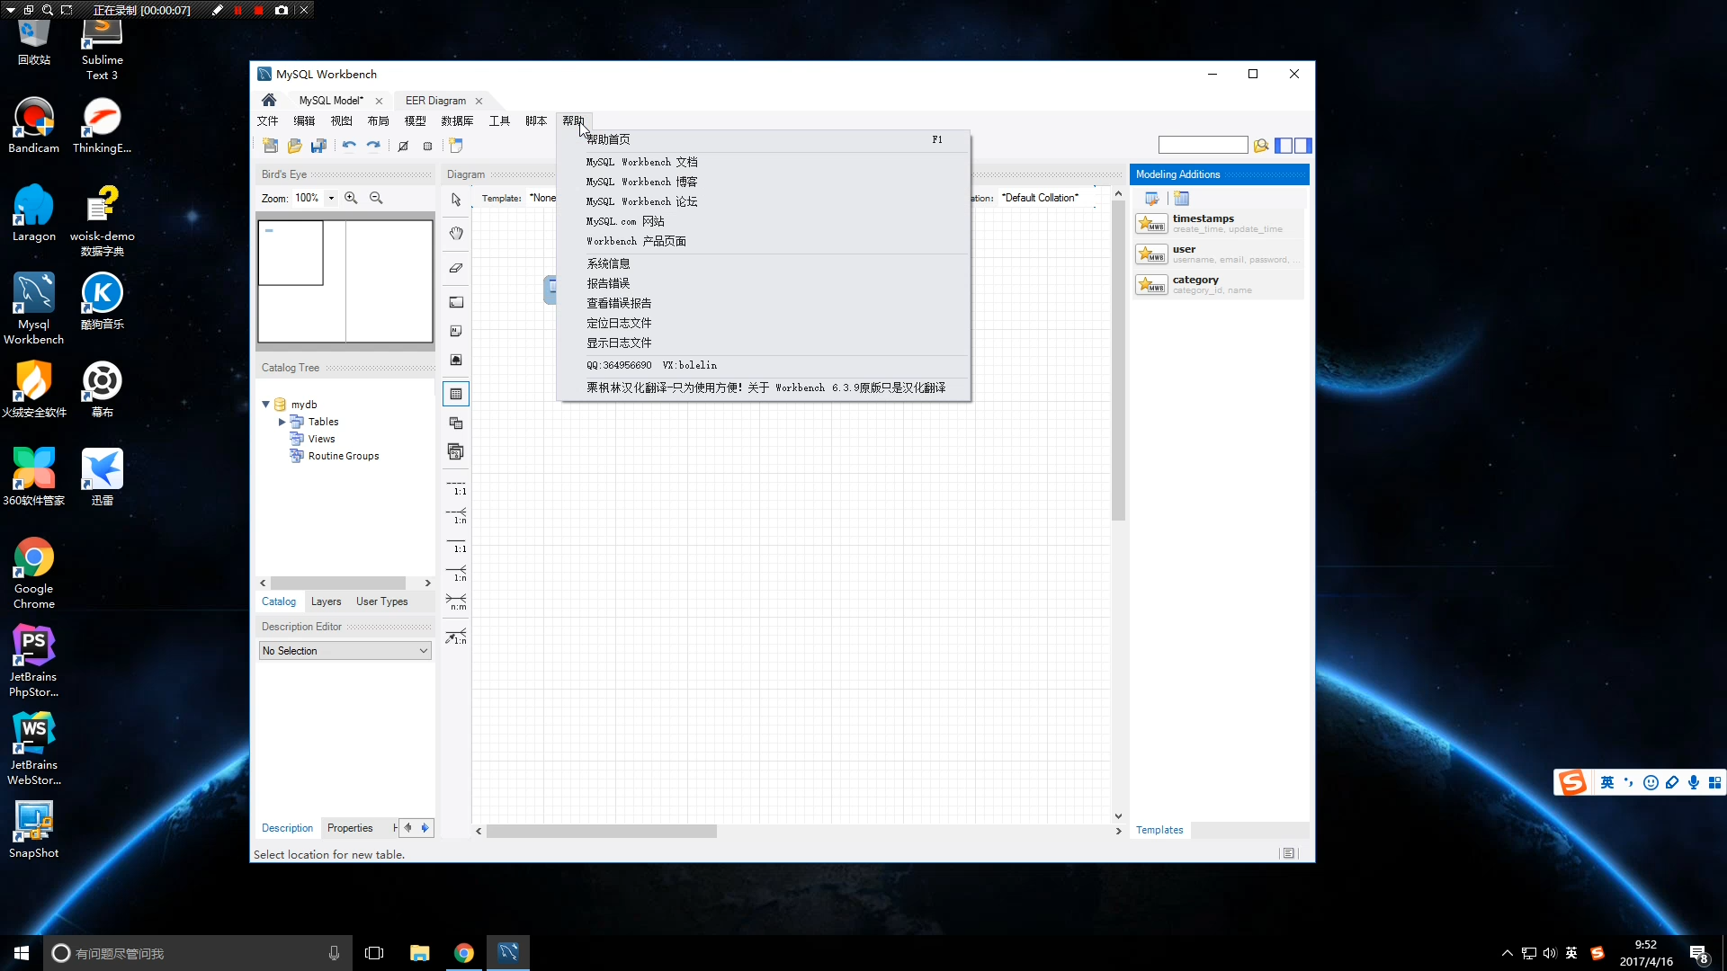1727x971 pixels.
Task: Zoom out on Bird's Eye
Action: [x=376, y=198]
